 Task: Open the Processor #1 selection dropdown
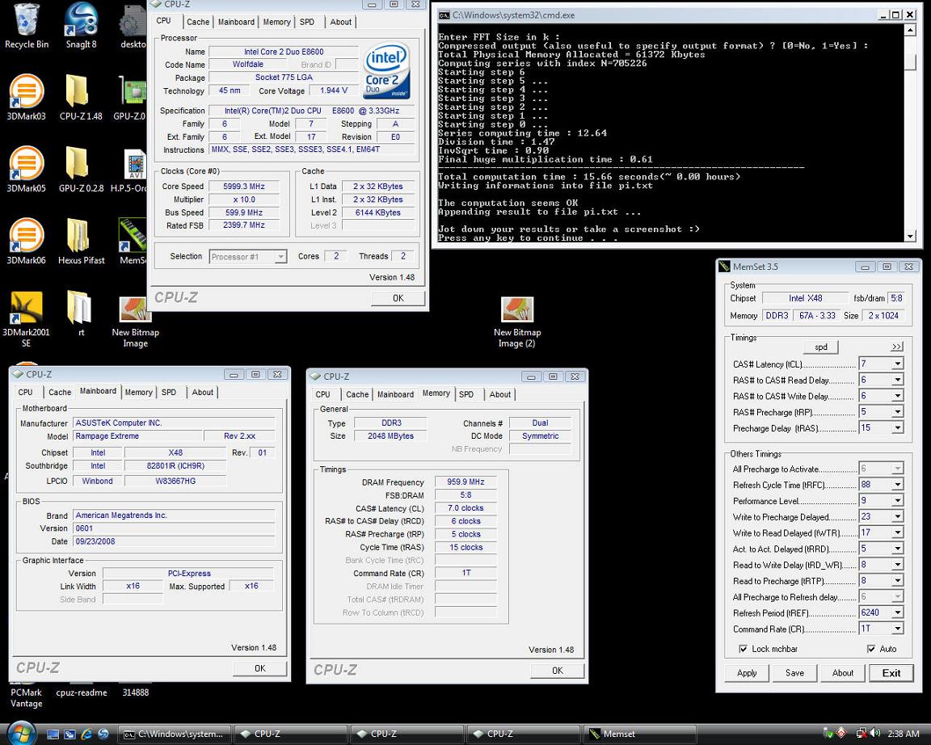[248, 256]
